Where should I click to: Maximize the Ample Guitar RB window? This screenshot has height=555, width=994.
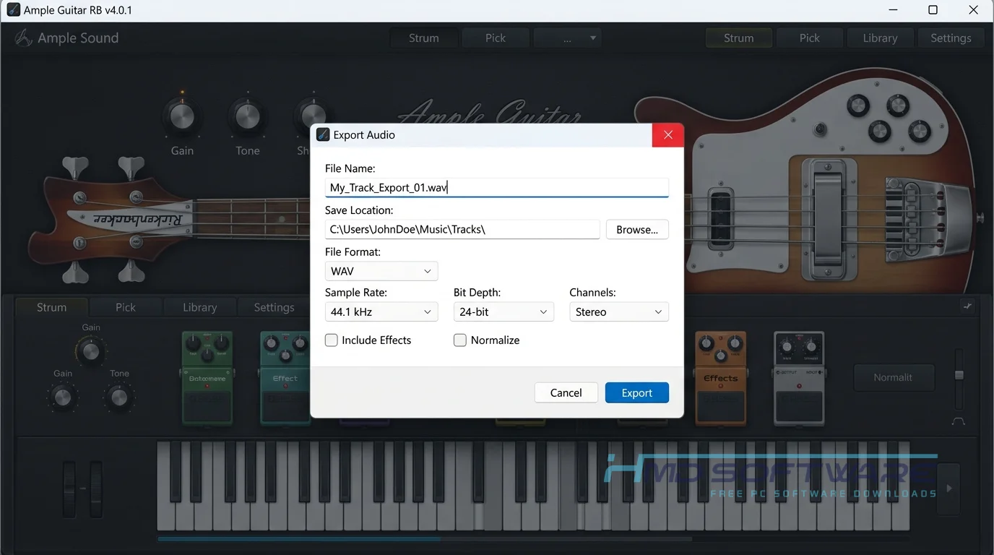tap(933, 10)
